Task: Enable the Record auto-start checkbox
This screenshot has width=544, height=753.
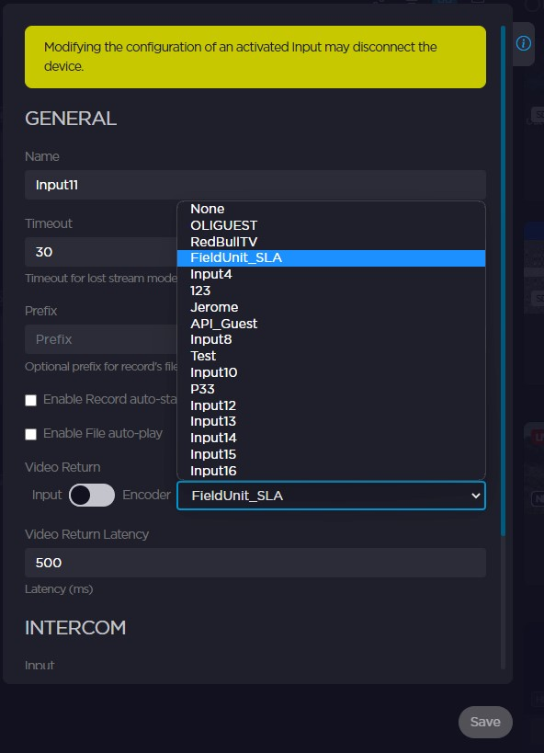Action: (29, 400)
